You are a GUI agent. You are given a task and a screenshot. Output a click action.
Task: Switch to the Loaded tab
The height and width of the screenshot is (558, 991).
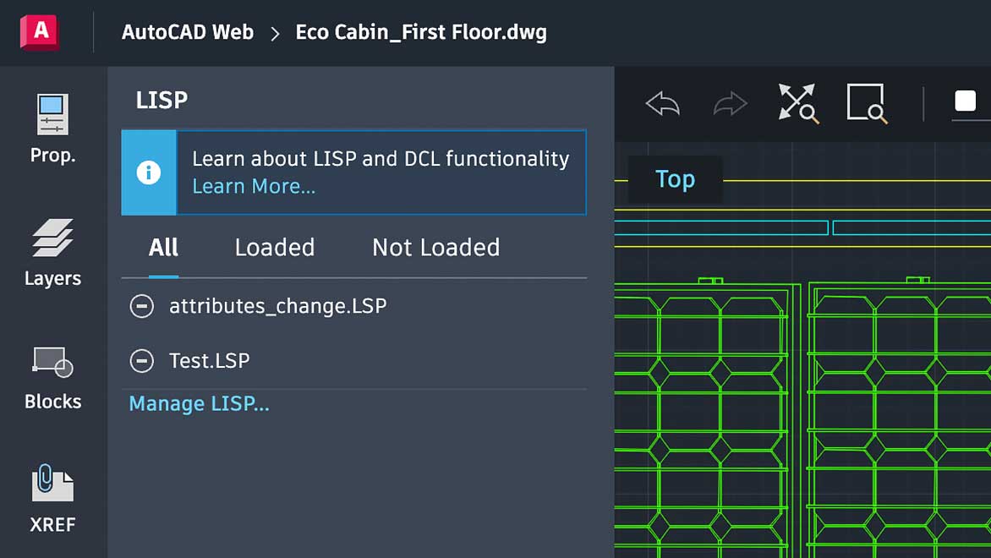tap(274, 247)
